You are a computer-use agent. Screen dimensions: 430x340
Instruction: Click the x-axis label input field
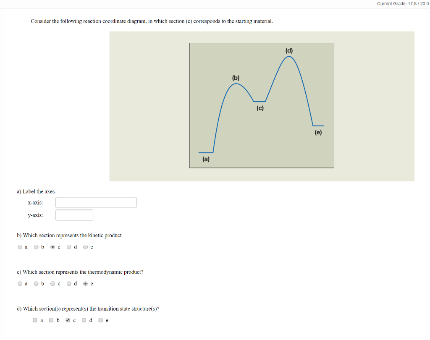click(96, 202)
